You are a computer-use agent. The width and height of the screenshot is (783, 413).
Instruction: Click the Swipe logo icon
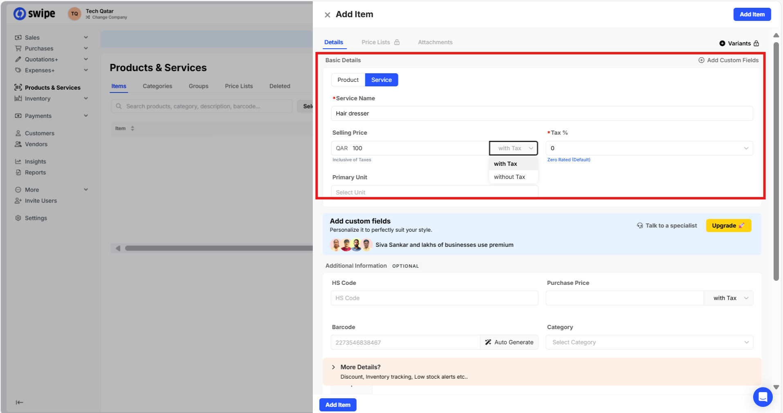[x=20, y=14]
